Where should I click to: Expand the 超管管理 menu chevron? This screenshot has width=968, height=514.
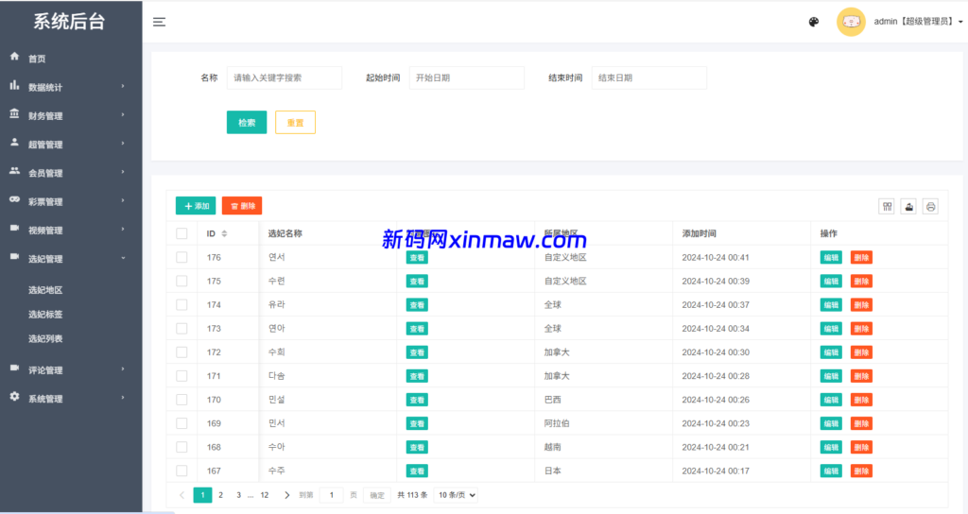(123, 144)
